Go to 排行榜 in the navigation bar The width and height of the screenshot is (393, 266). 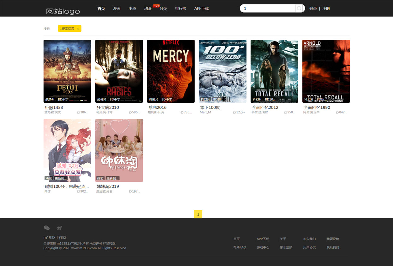[181, 9]
